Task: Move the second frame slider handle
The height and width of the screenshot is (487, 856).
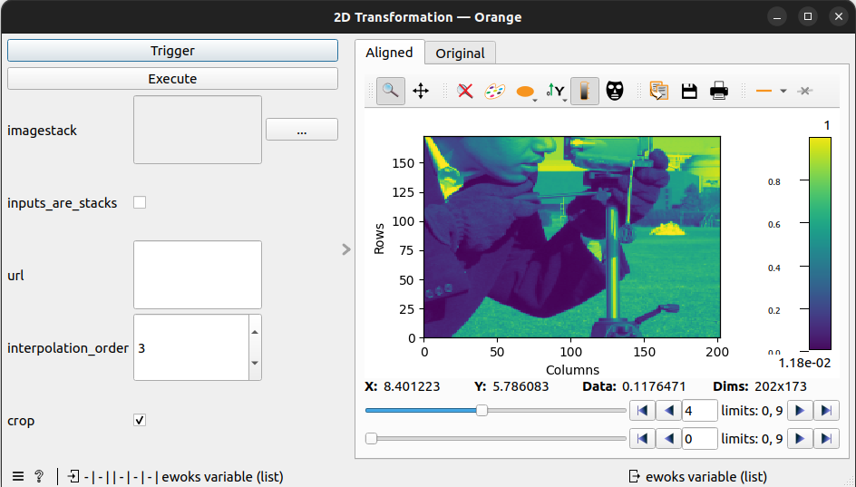Action: 371,438
